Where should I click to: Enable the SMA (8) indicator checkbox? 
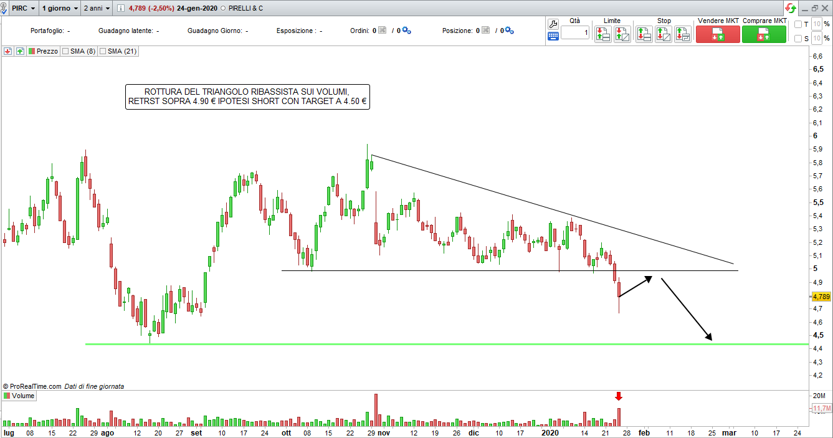click(x=65, y=51)
